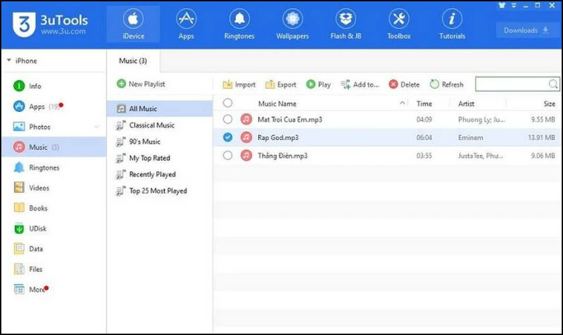The width and height of the screenshot is (563, 335).
Task: Sort by the Size column header
Action: click(550, 103)
